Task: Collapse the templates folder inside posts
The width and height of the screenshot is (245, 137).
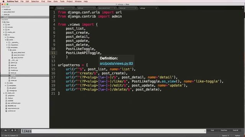Action: point(7,47)
